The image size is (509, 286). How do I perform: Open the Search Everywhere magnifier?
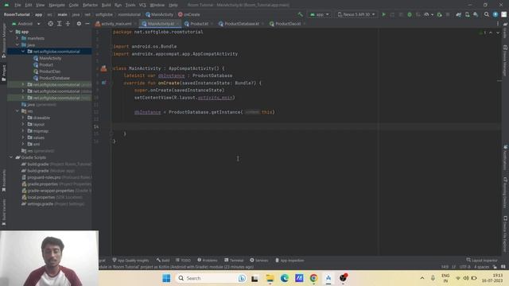click(x=486, y=14)
